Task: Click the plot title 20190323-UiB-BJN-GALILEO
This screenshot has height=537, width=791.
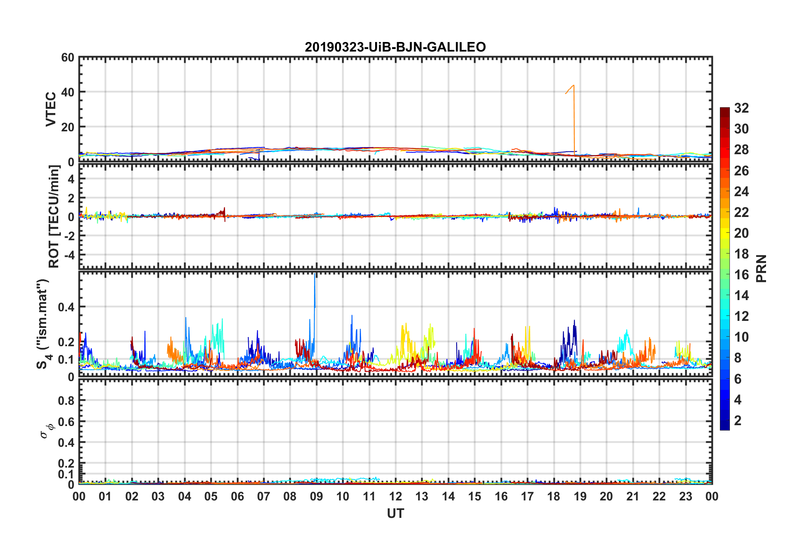Action: [x=395, y=47]
